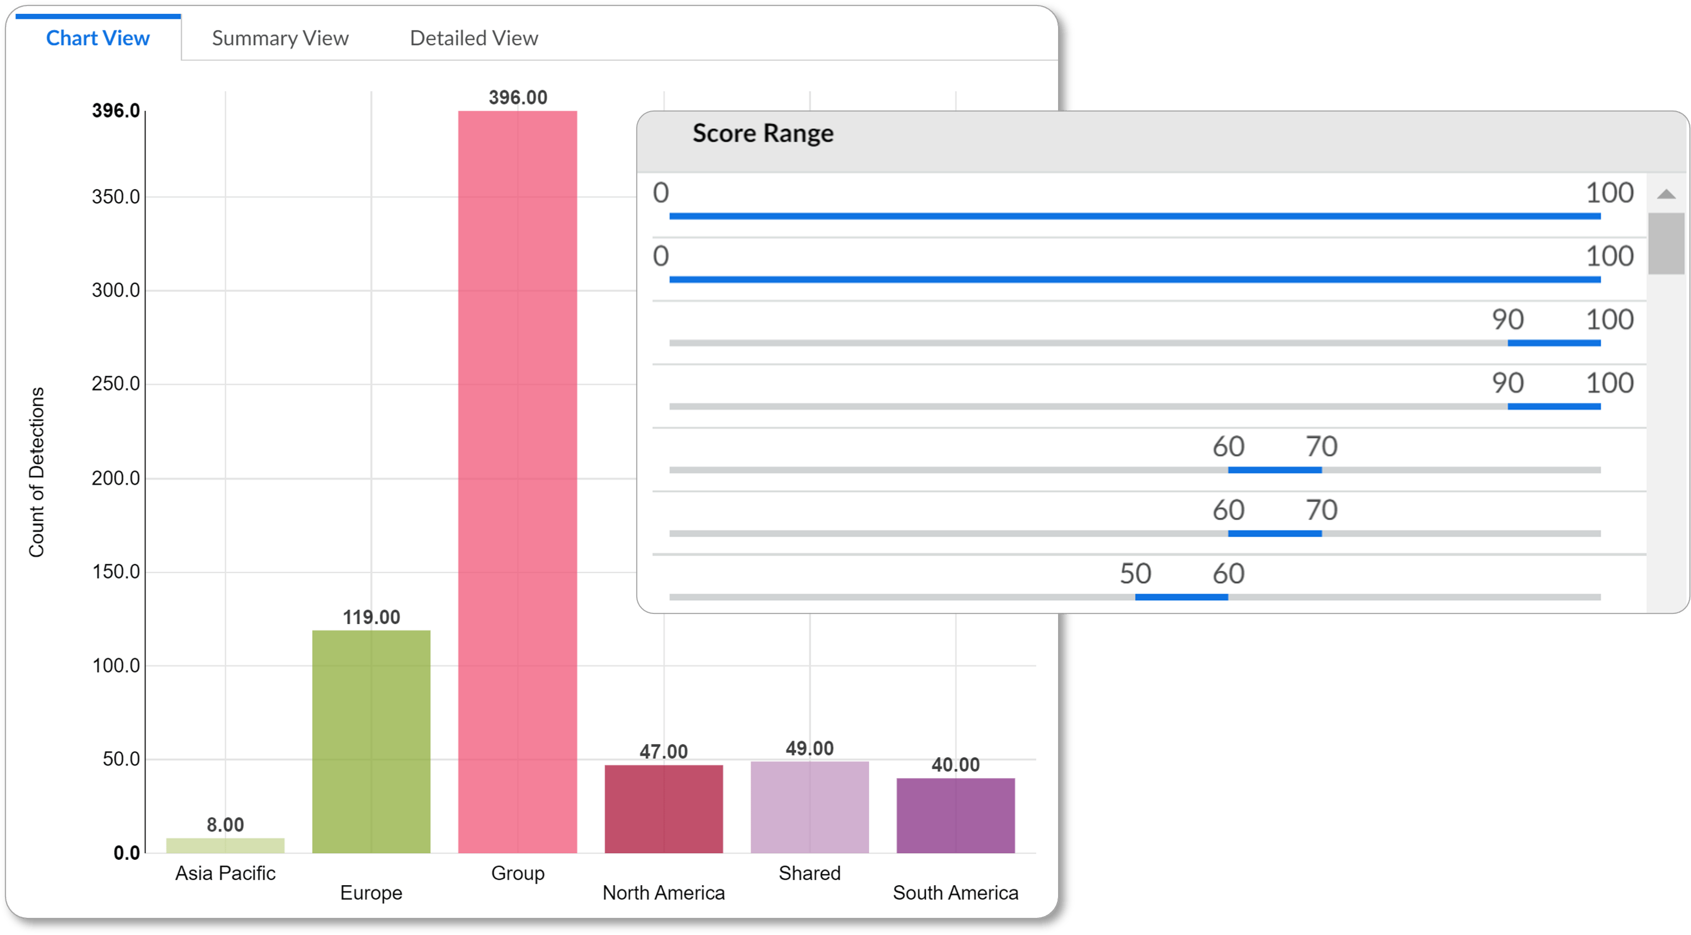The image size is (1691, 935).
Task: Click the 47.00 value label
Action: click(664, 752)
